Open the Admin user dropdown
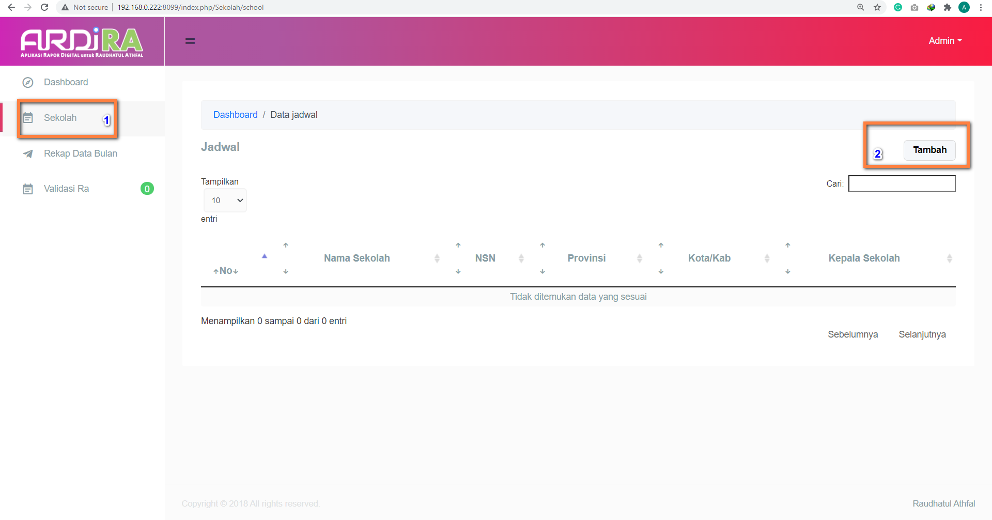Image resolution: width=992 pixels, height=520 pixels. pyautogui.click(x=945, y=41)
